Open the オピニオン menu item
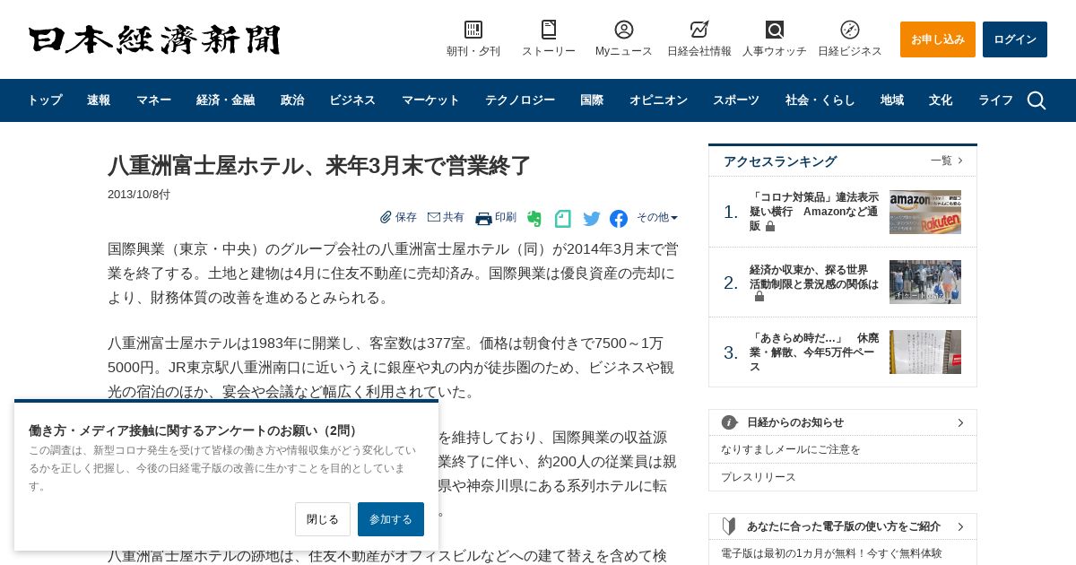The height and width of the screenshot is (565, 1076). (x=658, y=100)
